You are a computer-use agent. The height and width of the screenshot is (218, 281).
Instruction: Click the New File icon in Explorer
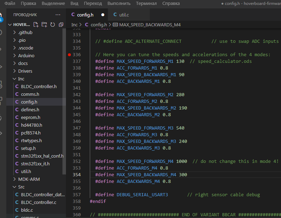click(x=36, y=25)
